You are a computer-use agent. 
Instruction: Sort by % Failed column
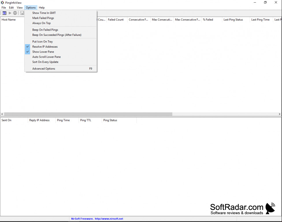click(x=212, y=20)
